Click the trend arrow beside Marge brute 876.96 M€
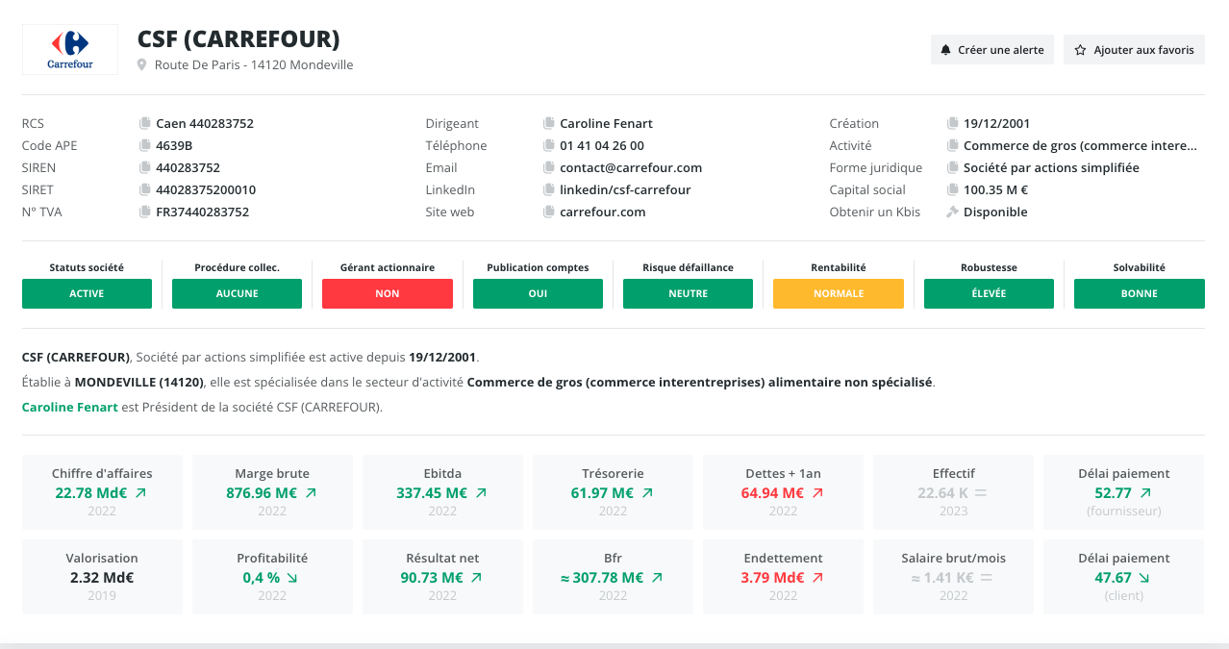 pyautogui.click(x=311, y=492)
